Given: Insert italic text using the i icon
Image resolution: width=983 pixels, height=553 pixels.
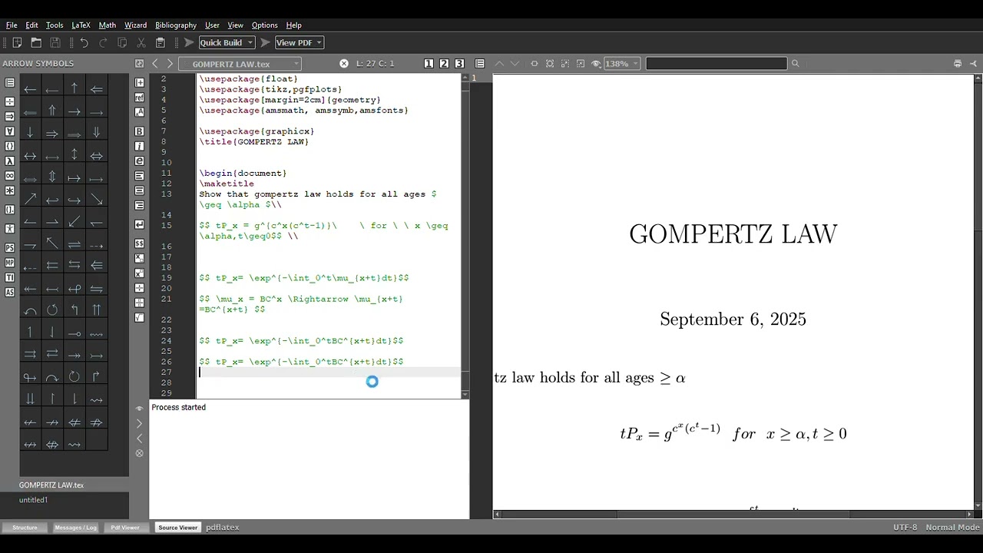Looking at the screenshot, I should point(139,146).
